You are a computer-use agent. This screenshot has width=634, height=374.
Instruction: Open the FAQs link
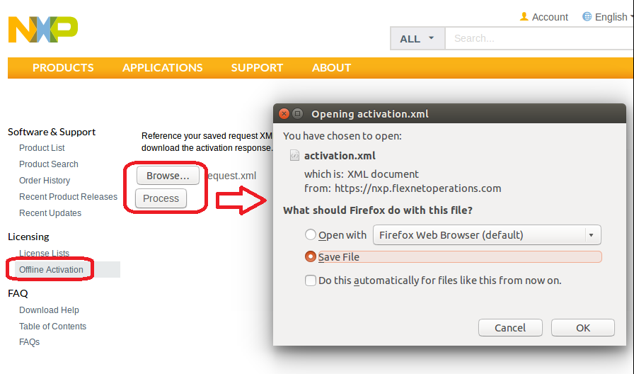click(29, 342)
